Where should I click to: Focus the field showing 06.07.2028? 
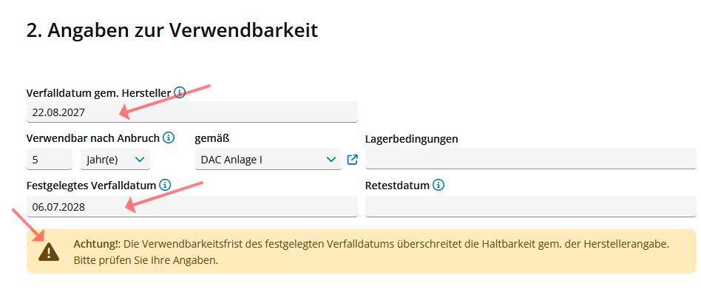coord(192,207)
